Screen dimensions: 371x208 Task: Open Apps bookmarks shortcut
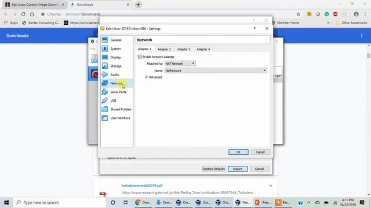pos(11,23)
